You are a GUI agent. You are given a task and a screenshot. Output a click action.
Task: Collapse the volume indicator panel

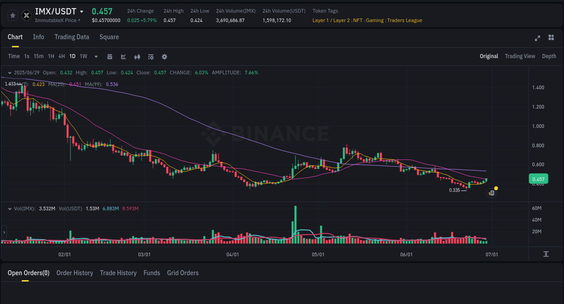click(10, 209)
